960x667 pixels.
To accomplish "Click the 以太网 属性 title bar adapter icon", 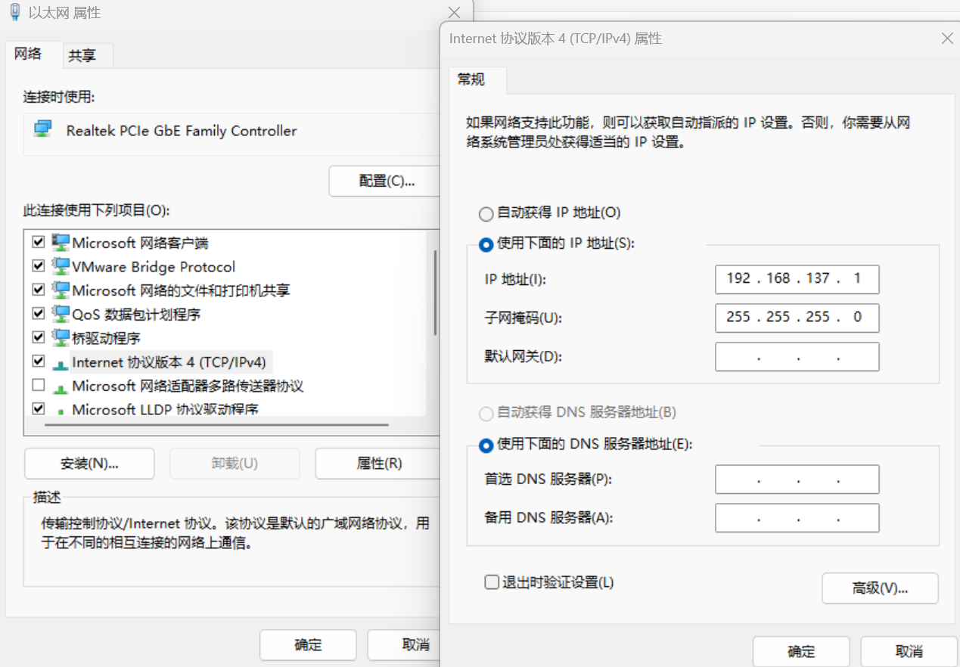I will 14,12.
